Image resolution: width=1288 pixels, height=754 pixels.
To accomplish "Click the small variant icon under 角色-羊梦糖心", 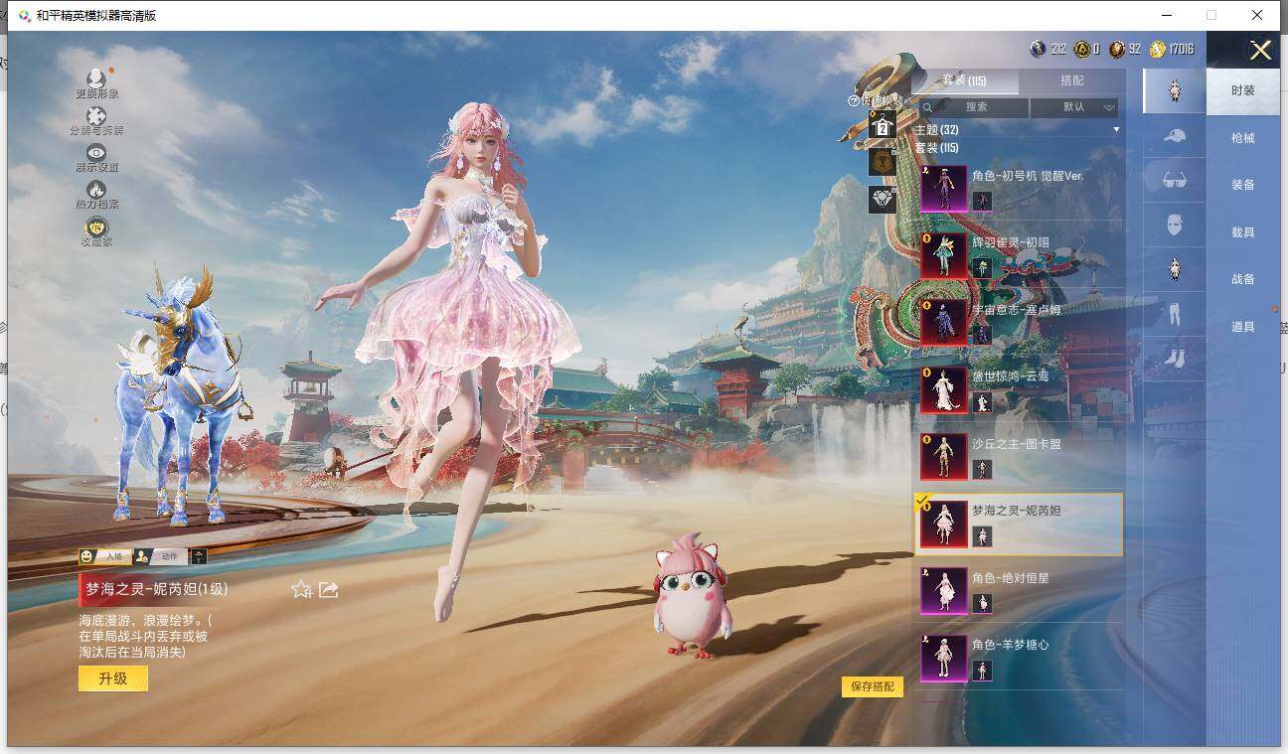I will (982, 671).
